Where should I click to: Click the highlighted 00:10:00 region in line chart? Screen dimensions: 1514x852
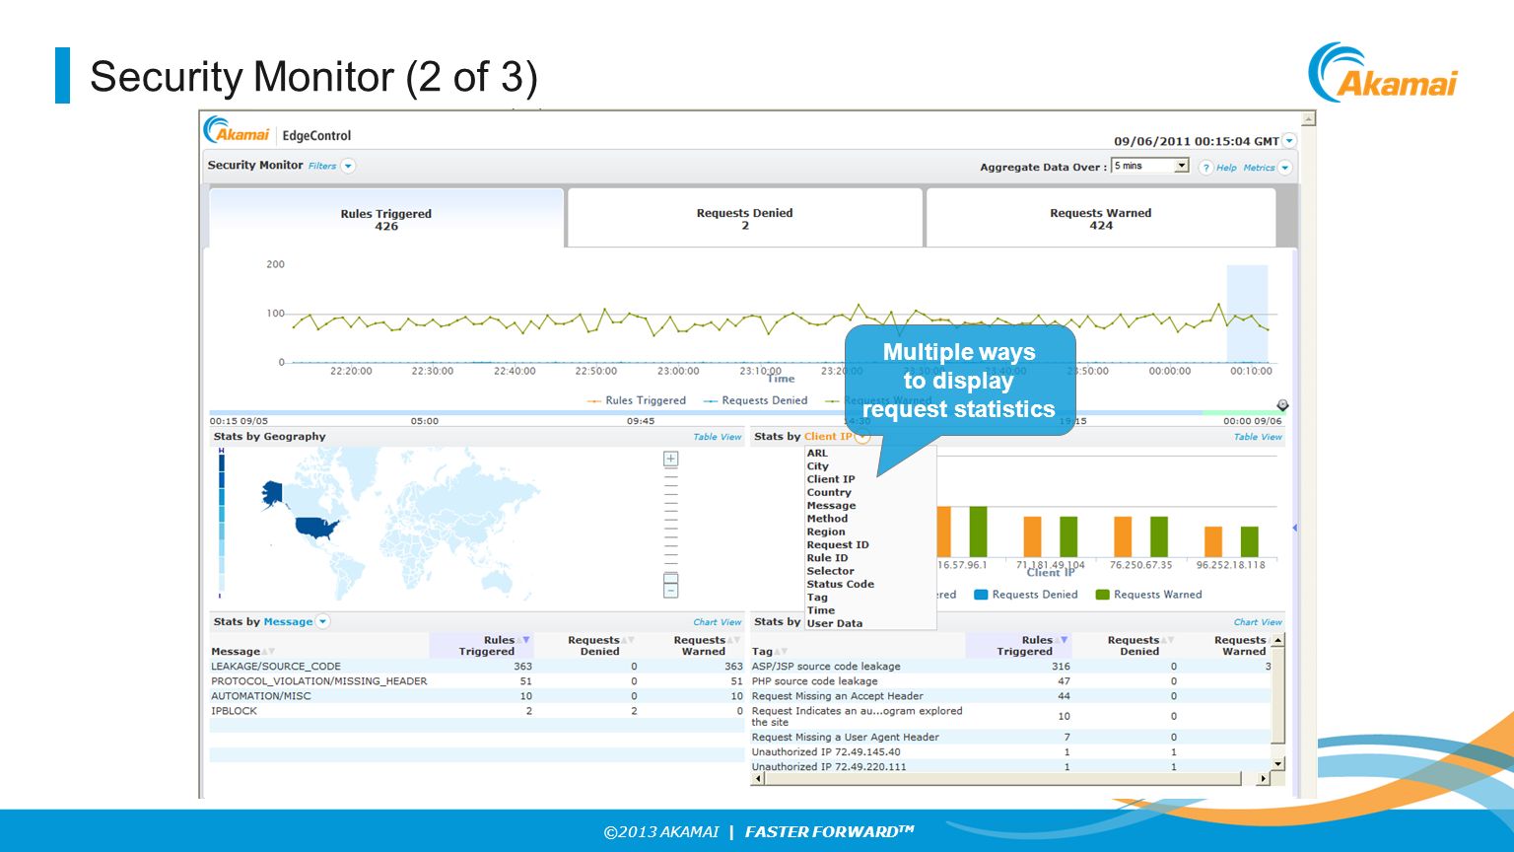pos(1247,314)
